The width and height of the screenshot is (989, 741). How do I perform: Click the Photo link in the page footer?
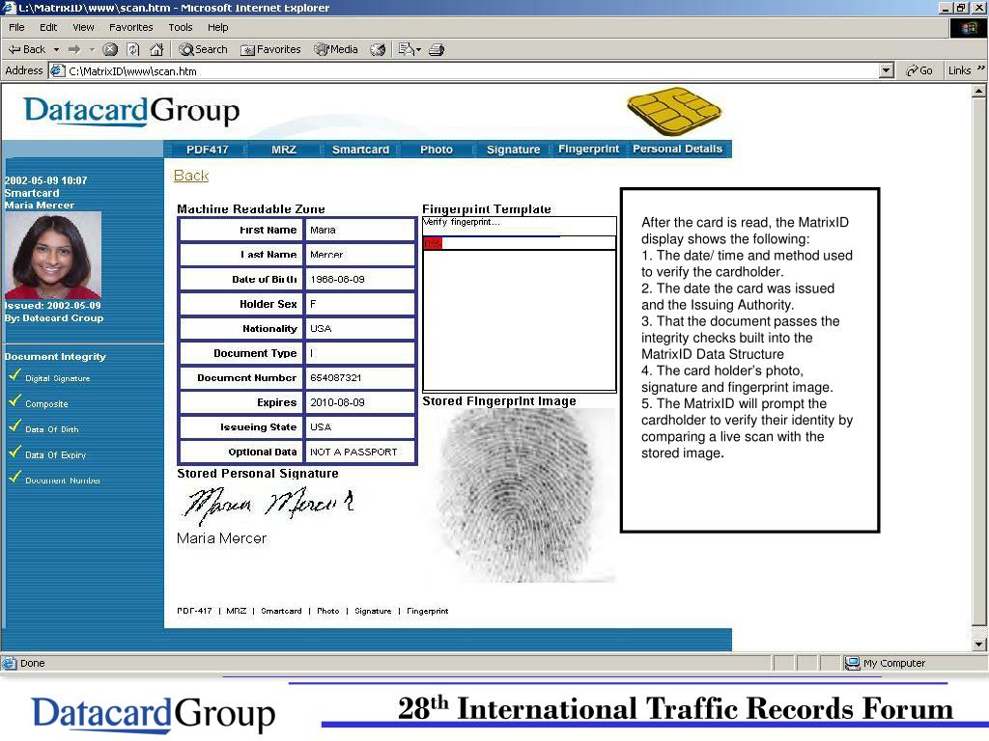click(x=328, y=611)
